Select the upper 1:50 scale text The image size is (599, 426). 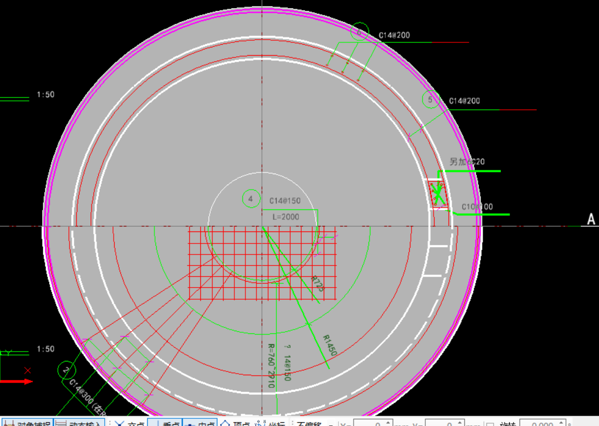tap(45, 94)
